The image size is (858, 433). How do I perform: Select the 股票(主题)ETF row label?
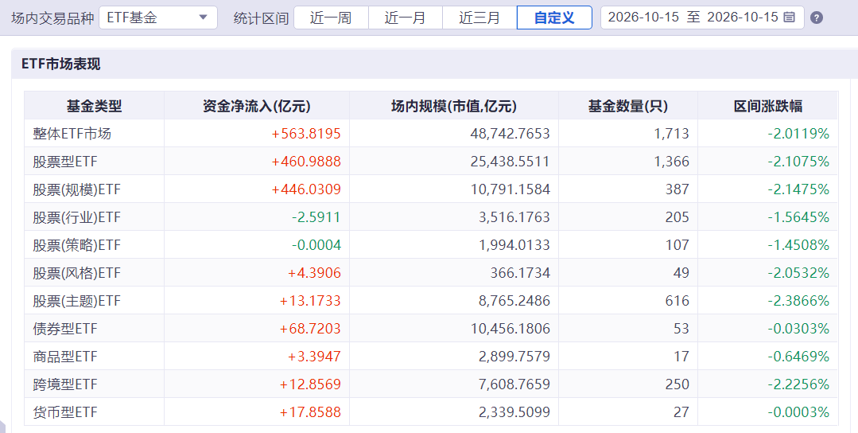[x=76, y=301]
